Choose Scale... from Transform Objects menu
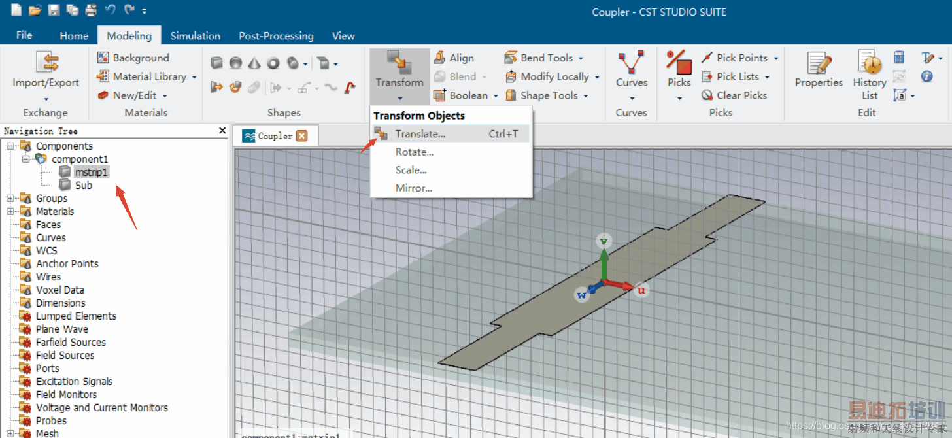 [x=450, y=170]
